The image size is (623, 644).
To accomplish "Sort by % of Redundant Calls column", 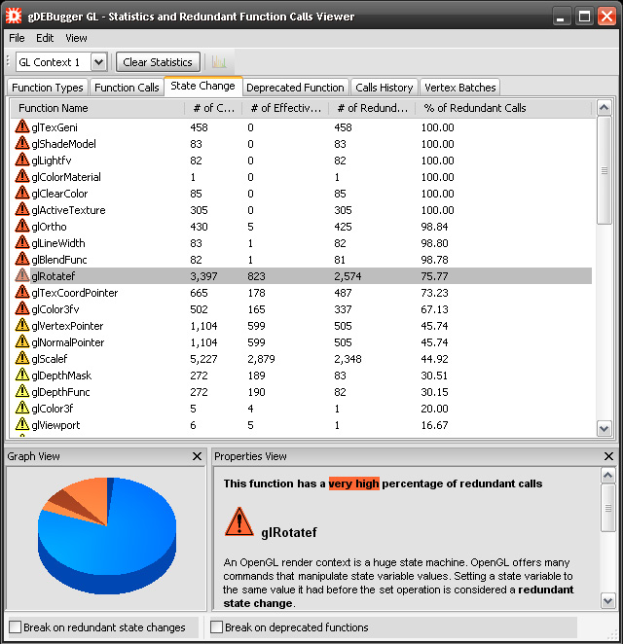I will (x=503, y=108).
